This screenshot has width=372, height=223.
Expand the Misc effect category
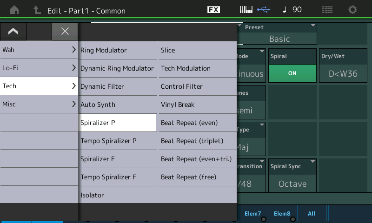(39, 104)
